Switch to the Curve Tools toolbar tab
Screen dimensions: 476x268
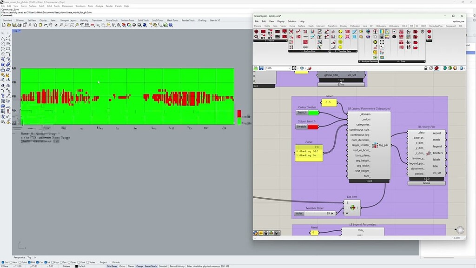[112, 20]
